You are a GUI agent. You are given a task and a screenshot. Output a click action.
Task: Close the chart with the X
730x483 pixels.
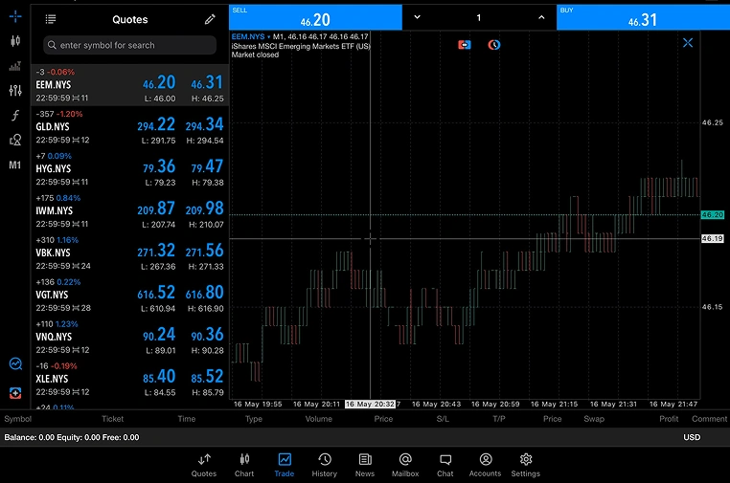[688, 43]
